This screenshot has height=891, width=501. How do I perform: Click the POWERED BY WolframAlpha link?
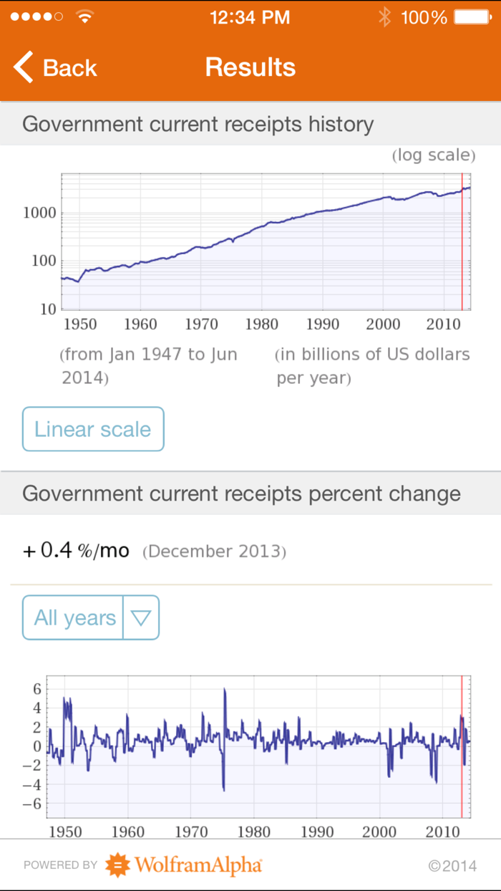coord(143,864)
